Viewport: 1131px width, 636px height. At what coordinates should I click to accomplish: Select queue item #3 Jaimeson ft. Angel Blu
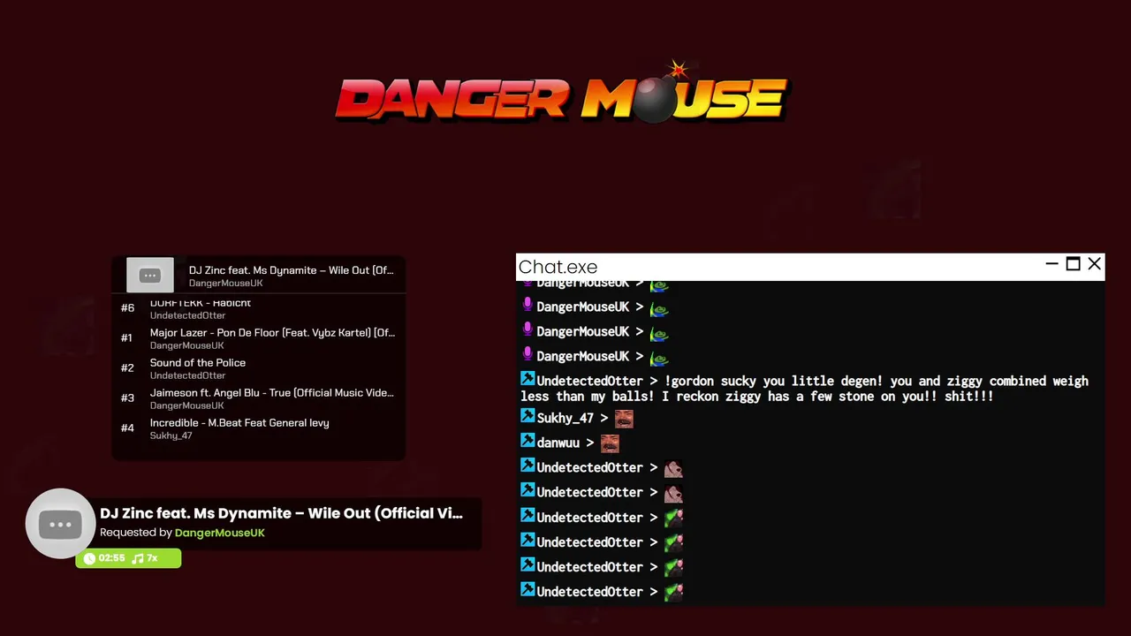click(x=259, y=398)
